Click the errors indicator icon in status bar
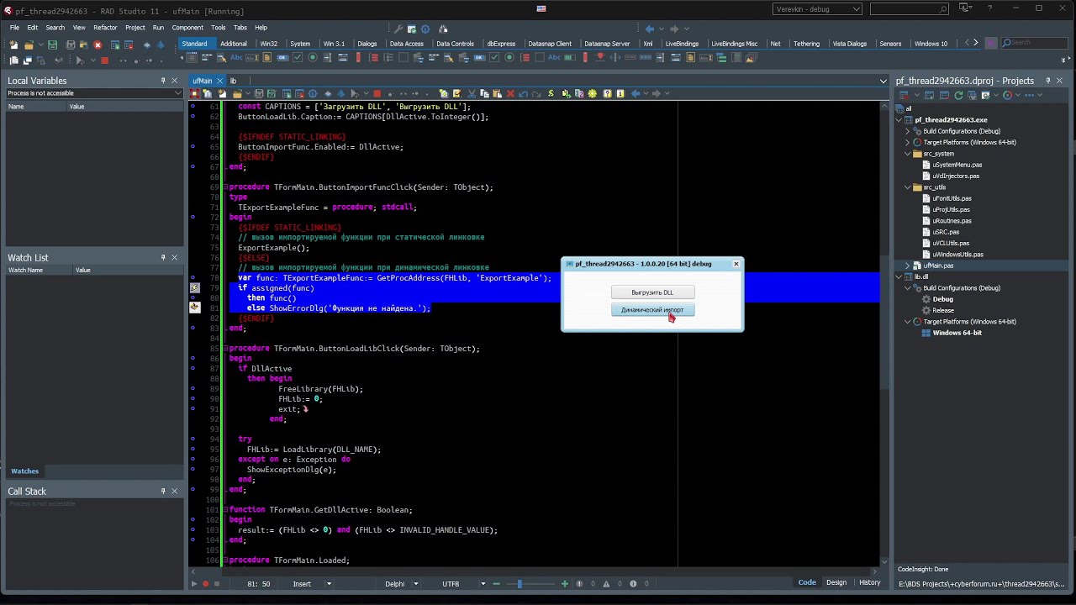The image size is (1076, 605). point(579,583)
